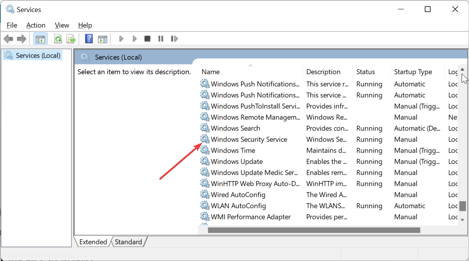Open the Action menu

pyautogui.click(x=36, y=25)
